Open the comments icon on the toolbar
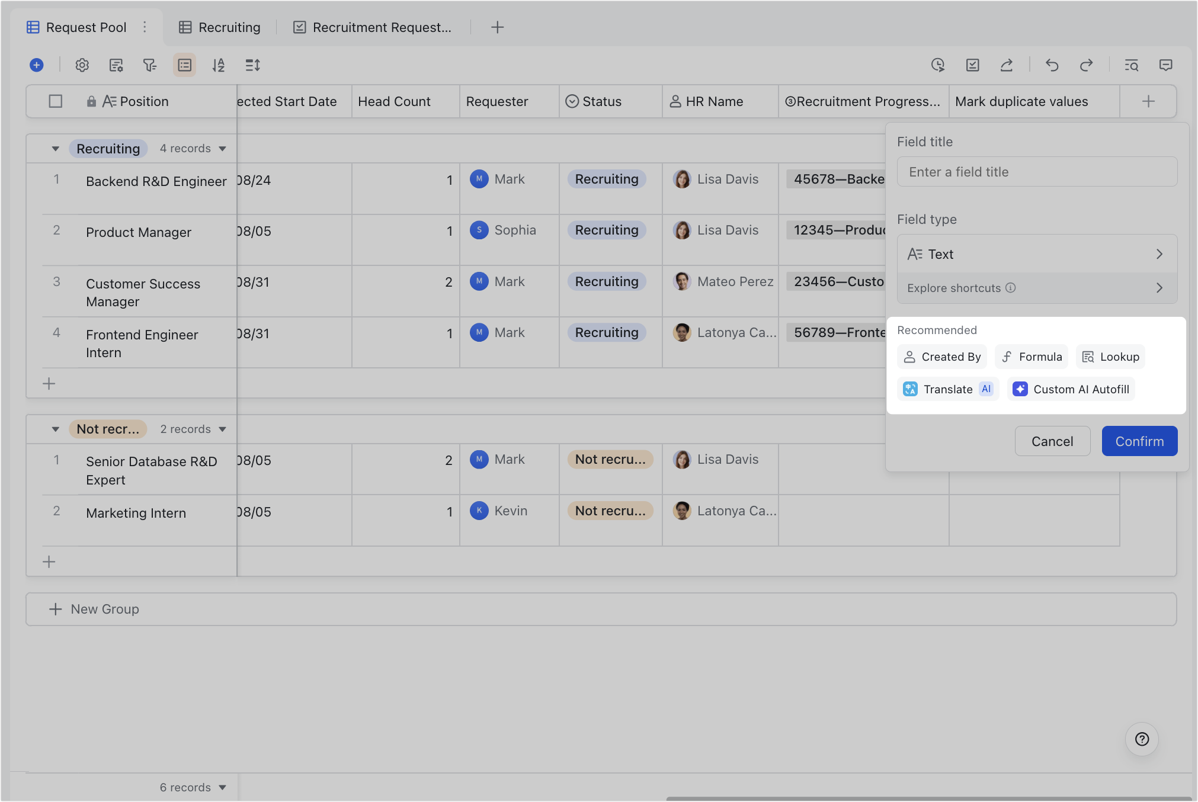The width and height of the screenshot is (1198, 802). [1165, 65]
